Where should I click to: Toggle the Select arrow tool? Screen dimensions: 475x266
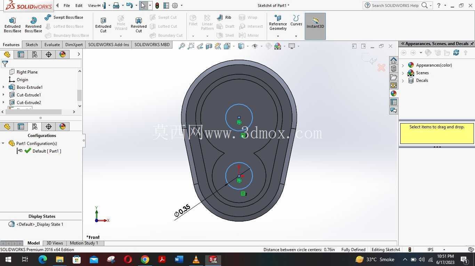click(x=143, y=6)
